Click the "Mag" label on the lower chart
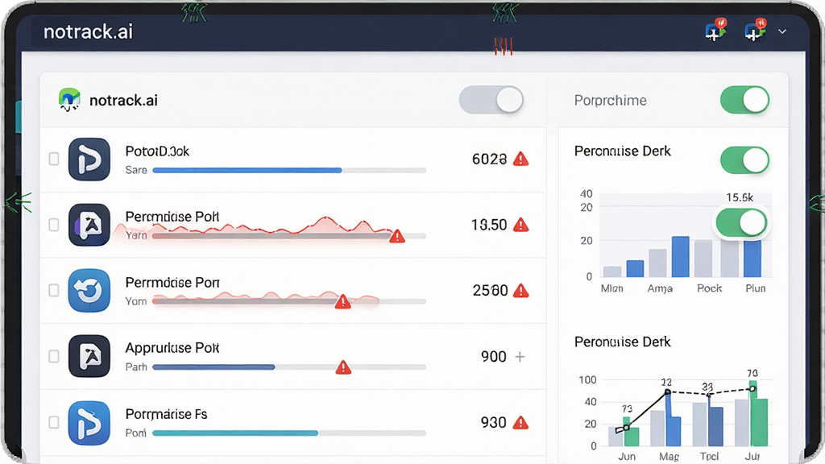Image resolution: width=825 pixels, height=464 pixels. coord(670,456)
